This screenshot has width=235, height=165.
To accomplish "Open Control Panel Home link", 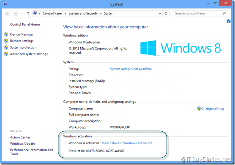I will click(x=25, y=24).
